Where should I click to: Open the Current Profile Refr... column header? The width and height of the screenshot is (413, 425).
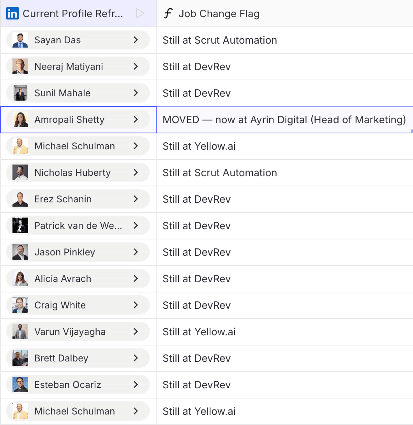pyautogui.click(x=78, y=13)
